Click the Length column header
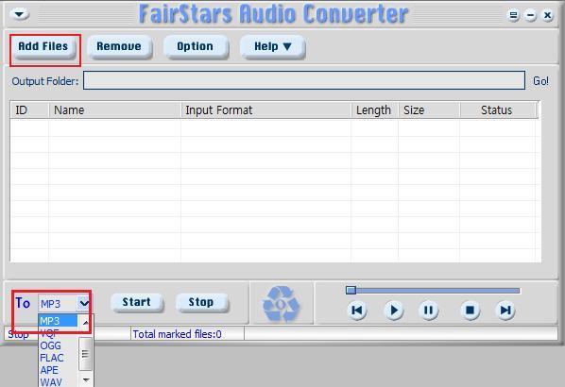This screenshot has height=387, width=565. [375, 110]
